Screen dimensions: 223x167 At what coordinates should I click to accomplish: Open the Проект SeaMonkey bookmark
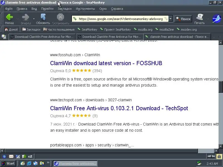pos(115,30)
